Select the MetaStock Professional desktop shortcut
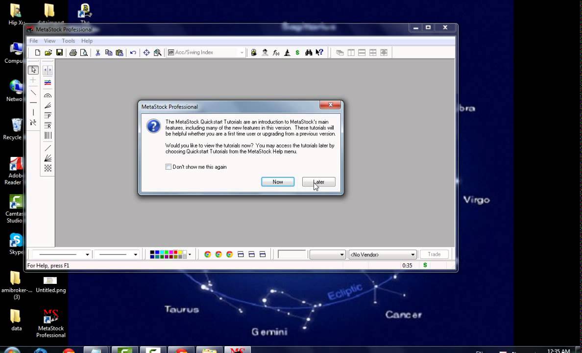The height and width of the screenshot is (353, 582). click(51, 323)
